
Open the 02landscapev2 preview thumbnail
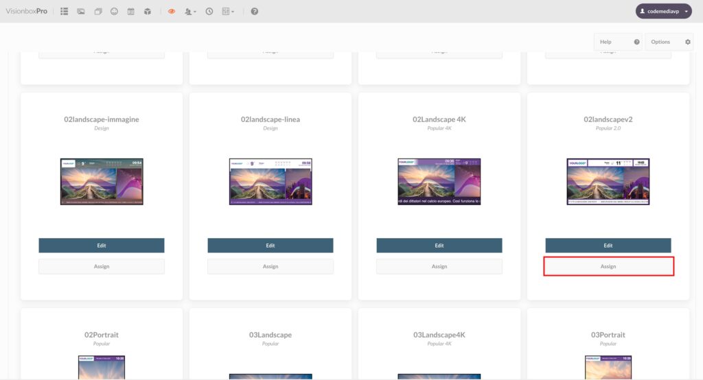click(x=608, y=182)
